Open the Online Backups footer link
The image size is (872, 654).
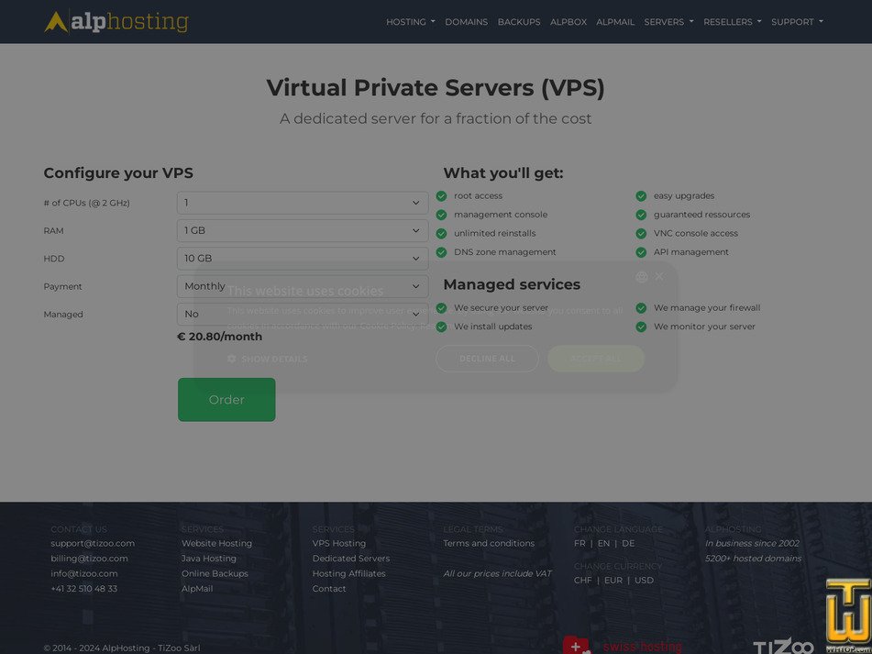[215, 573]
